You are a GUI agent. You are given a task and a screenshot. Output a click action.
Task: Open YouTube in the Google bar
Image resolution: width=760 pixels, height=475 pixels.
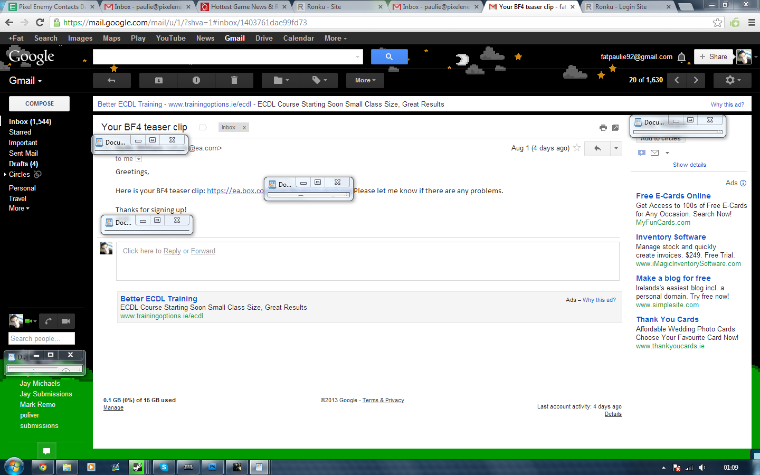tap(170, 38)
